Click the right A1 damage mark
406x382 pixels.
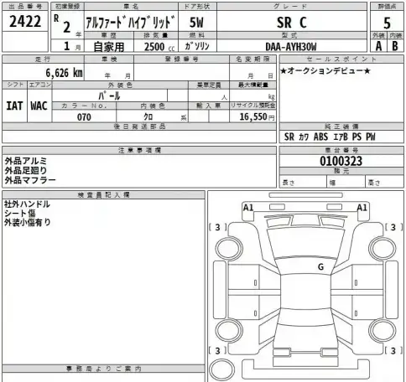click(x=362, y=208)
